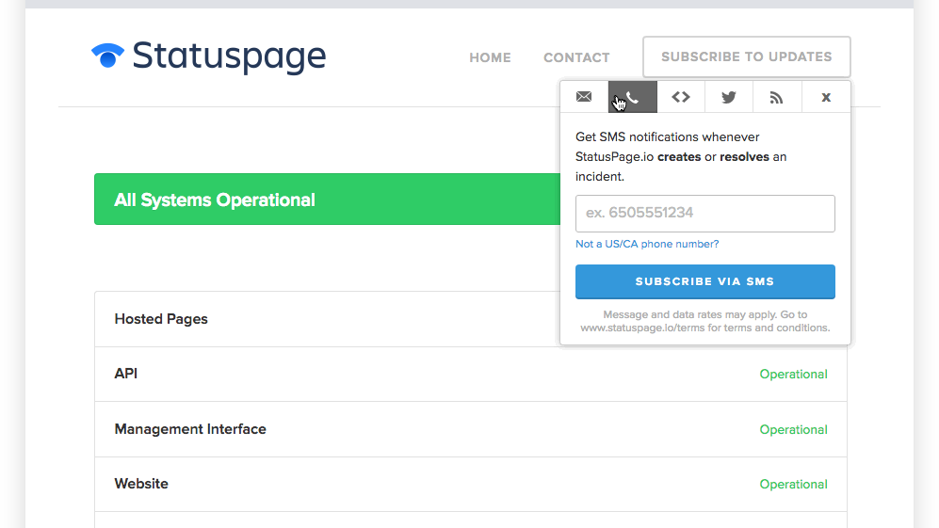939x528 pixels.
Task: Click the Management Interface component name
Action: pos(190,429)
